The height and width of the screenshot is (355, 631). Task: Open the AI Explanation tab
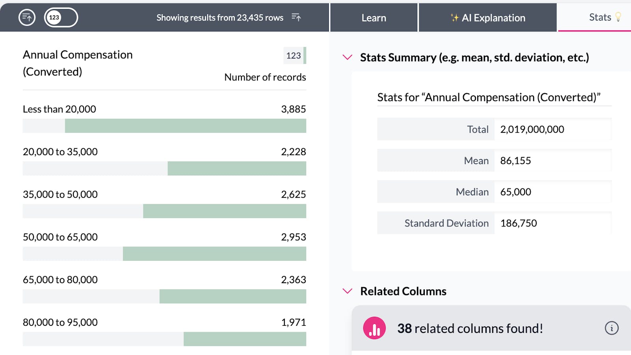(x=488, y=18)
